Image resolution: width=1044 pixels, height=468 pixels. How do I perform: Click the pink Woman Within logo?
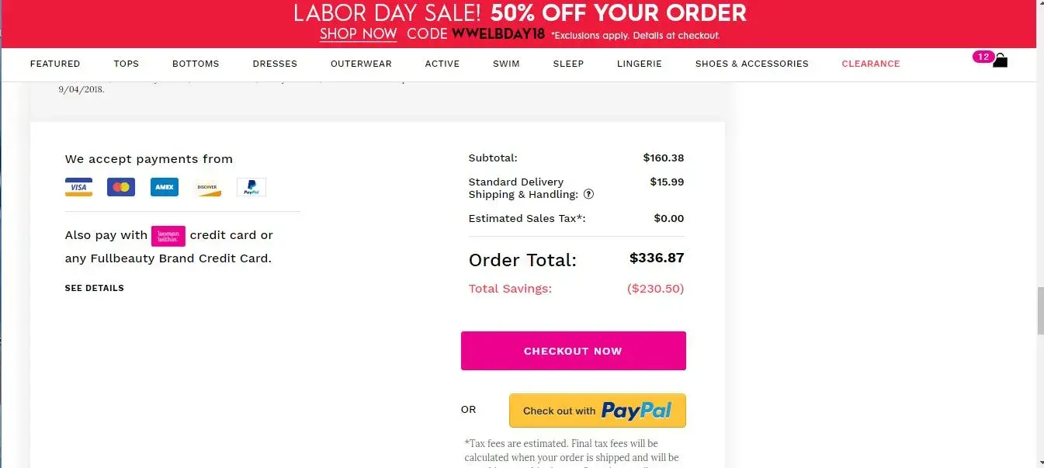168,236
